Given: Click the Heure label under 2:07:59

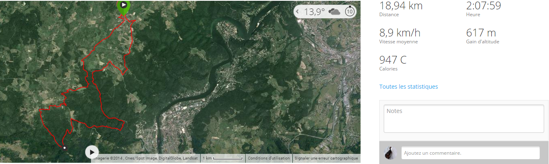Looking at the screenshot, I should [x=473, y=15].
